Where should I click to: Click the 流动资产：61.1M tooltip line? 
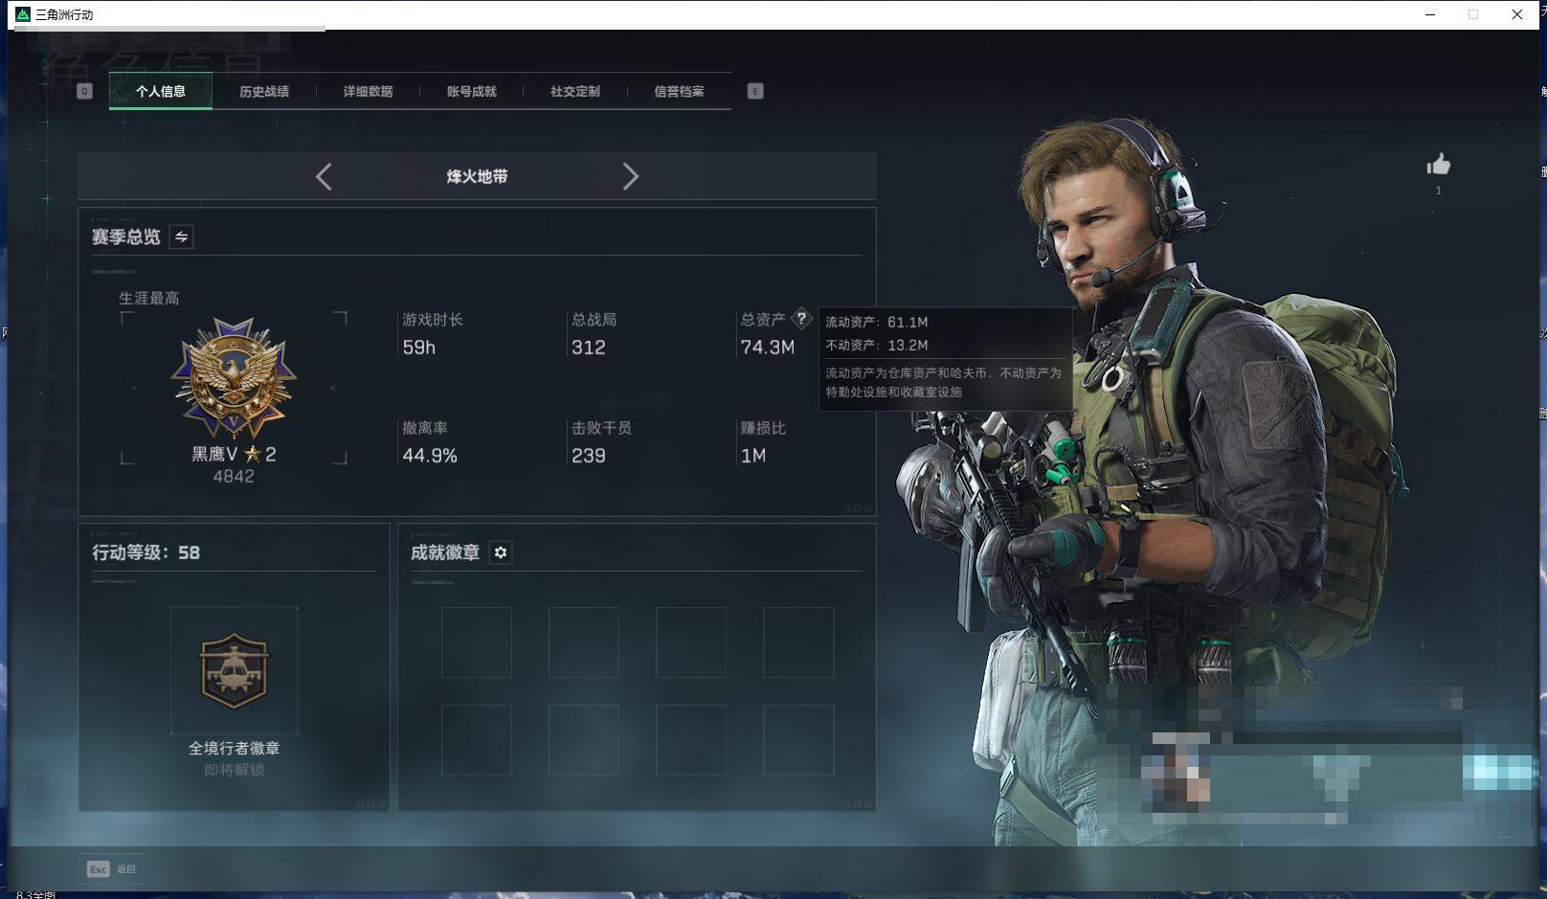click(876, 322)
